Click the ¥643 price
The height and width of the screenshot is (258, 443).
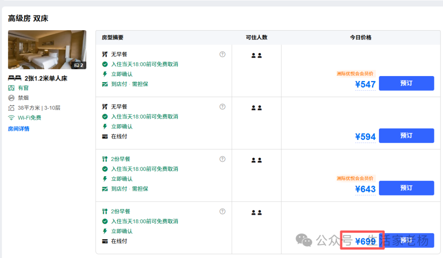365,189
